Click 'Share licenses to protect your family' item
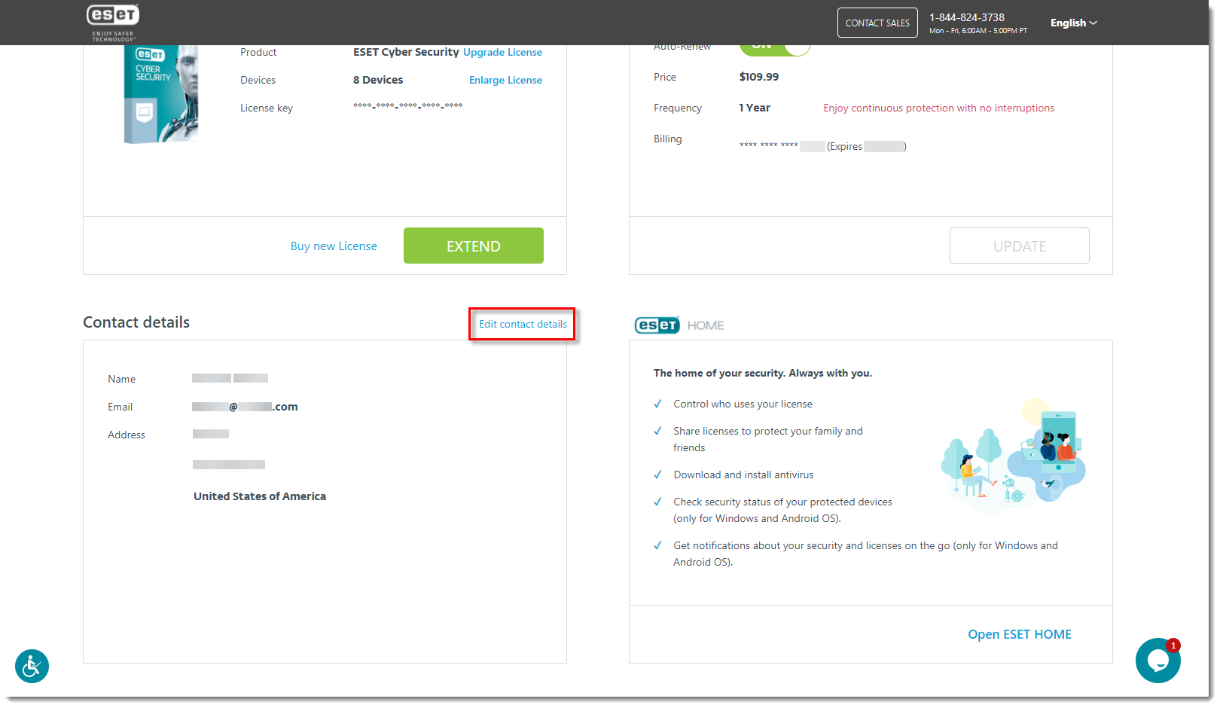The width and height of the screenshot is (1220, 708). [768, 439]
